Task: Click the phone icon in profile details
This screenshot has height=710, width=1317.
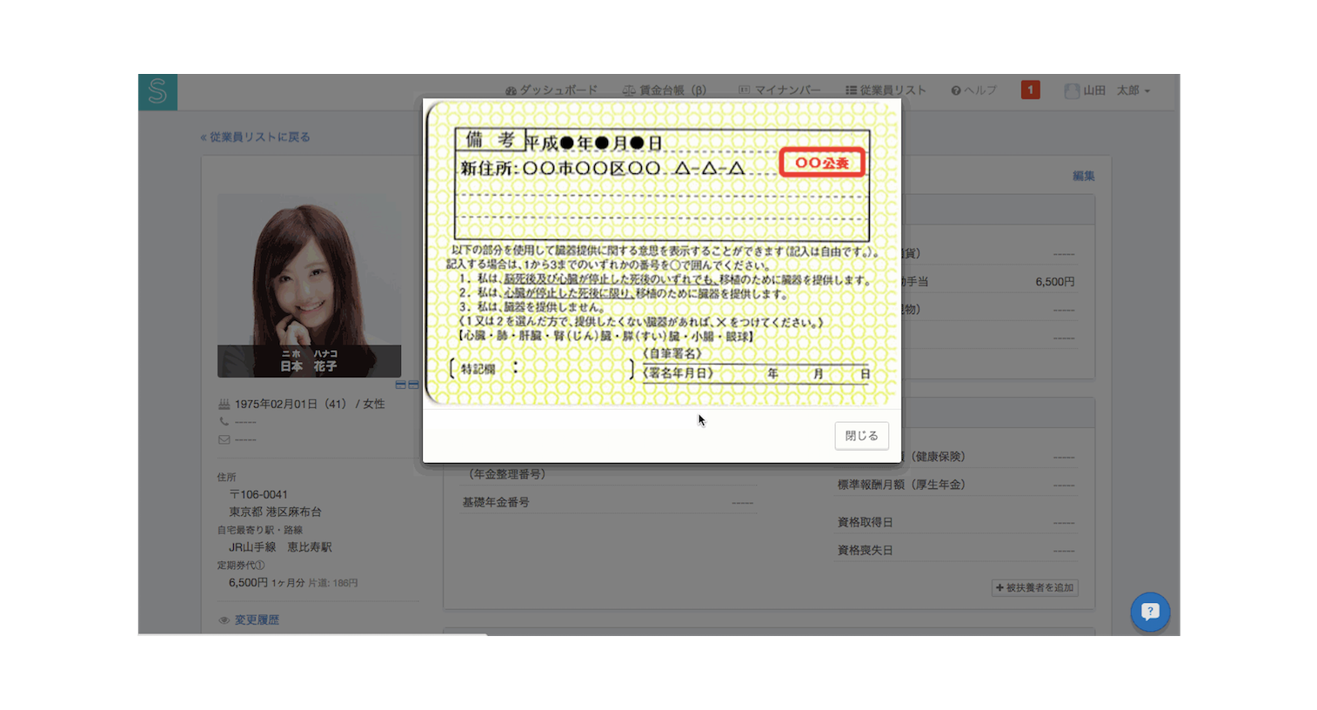Action: pos(224,421)
